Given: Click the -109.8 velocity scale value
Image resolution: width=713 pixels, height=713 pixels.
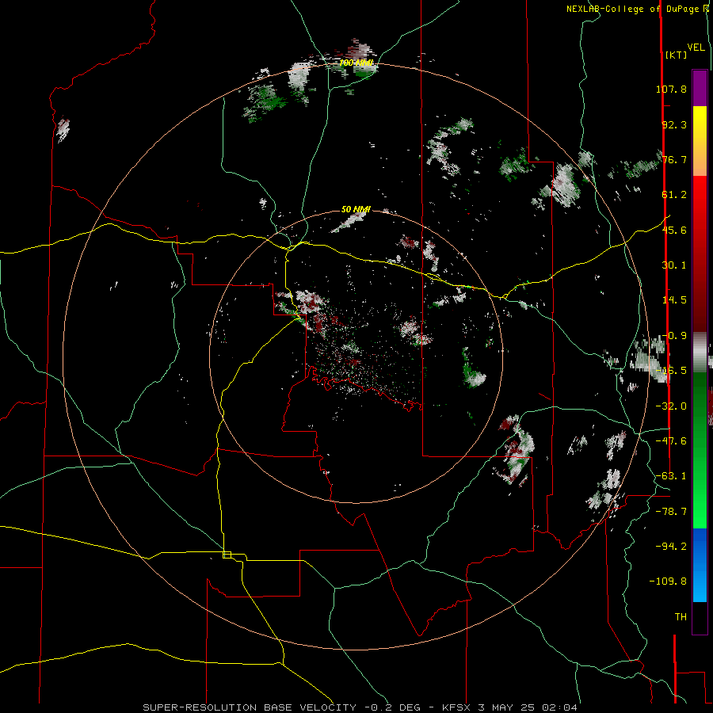Looking at the screenshot, I should pyautogui.click(x=668, y=581).
